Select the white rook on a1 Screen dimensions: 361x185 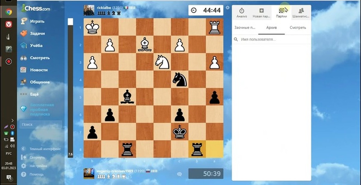[x=214, y=27]
